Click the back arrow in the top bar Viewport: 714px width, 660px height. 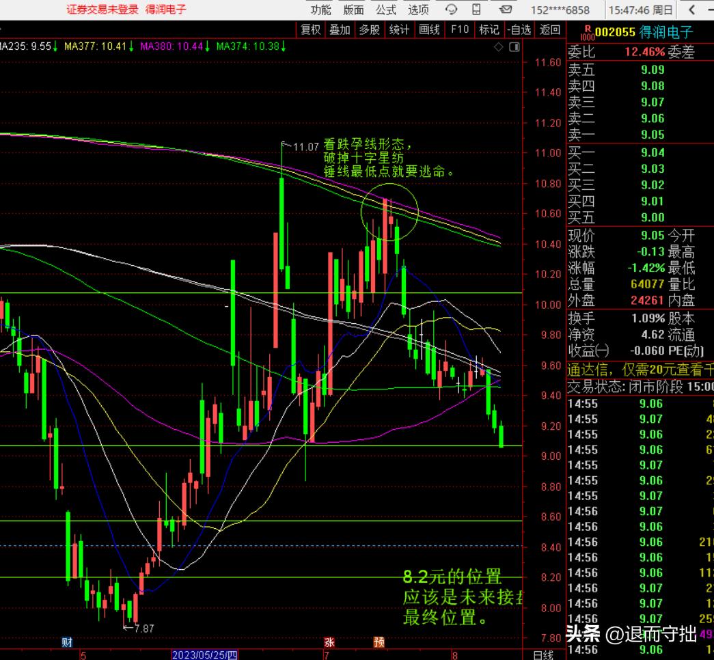tap(693, 10)
